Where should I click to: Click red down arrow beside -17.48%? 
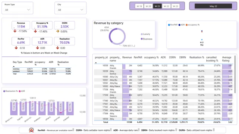(x=35, y=31)
